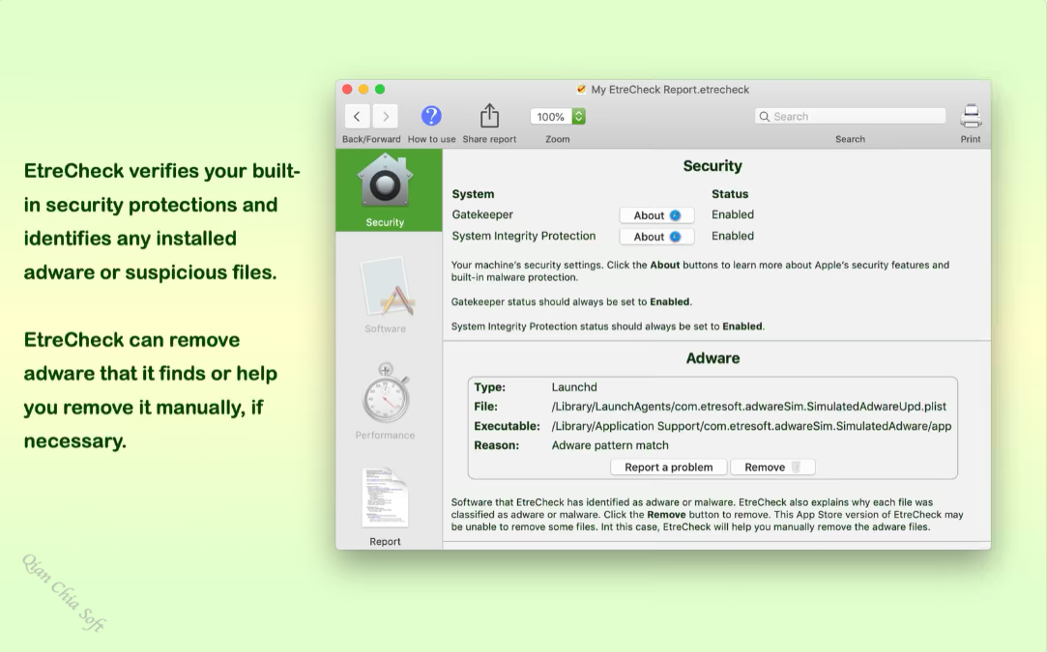
Task: Click the Gatekeeper row label
Action: 482,214
